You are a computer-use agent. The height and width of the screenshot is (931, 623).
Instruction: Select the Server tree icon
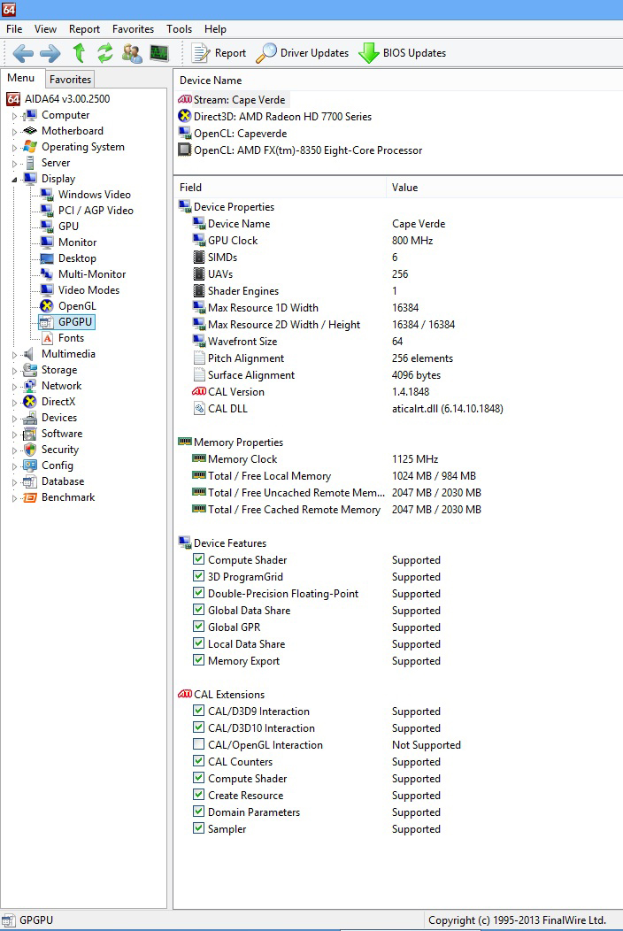[30, 163]
